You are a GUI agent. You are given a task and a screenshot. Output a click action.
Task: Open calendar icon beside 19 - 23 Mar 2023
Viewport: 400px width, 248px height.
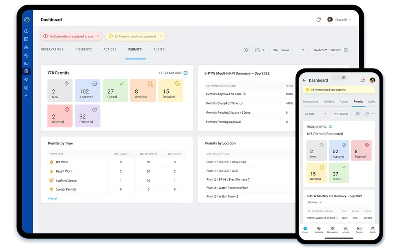coord(186,73)
